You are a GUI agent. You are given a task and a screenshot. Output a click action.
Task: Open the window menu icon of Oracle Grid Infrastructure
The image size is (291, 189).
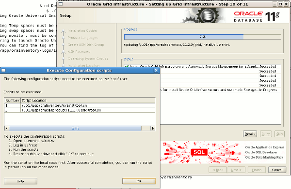coord(61,4)
